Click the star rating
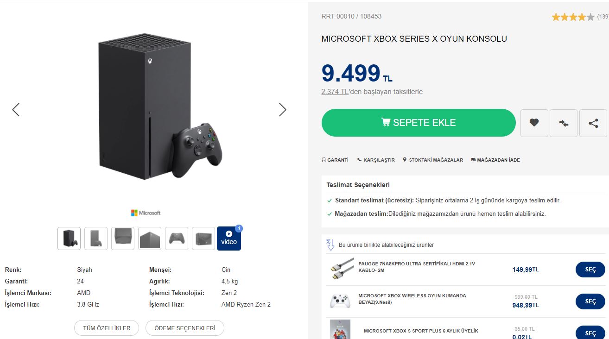Image resolution: width=609 pixels, height=339 pixels. pyautogui.click(x=573, y=17)
